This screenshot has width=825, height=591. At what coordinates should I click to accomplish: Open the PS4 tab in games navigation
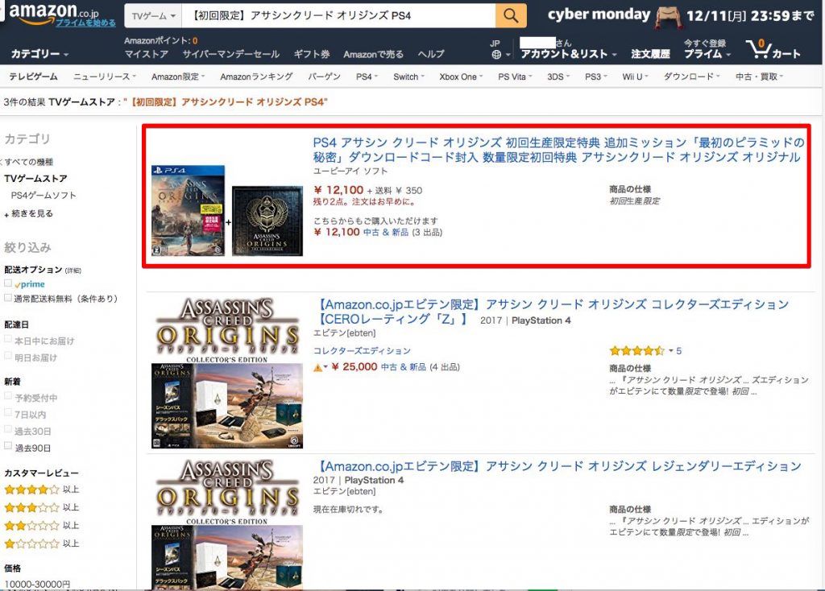coord(365,76)
